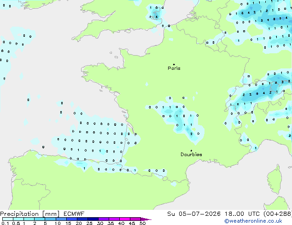This screenshot has height=225, width=292.
Task: Click the legend value label '0.5'
Action: point(16,223)
